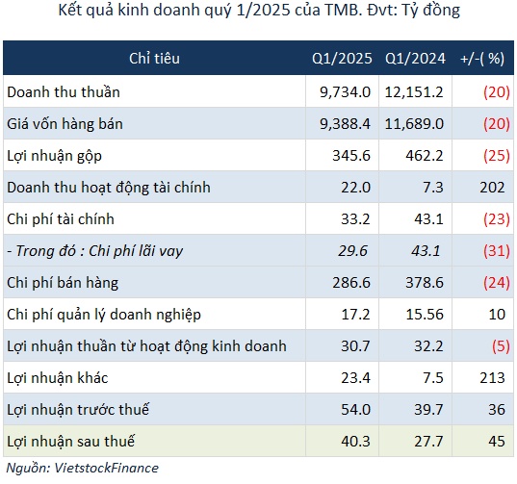Click the Doanh thu thuần row label

[64, 92]
